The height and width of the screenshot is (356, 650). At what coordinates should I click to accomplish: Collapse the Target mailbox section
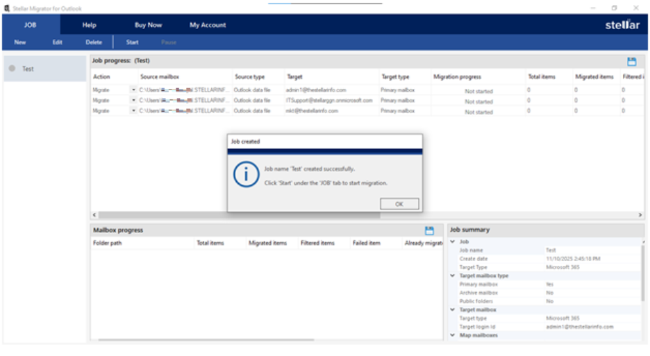pyautogui.click(x=453, y=310)
